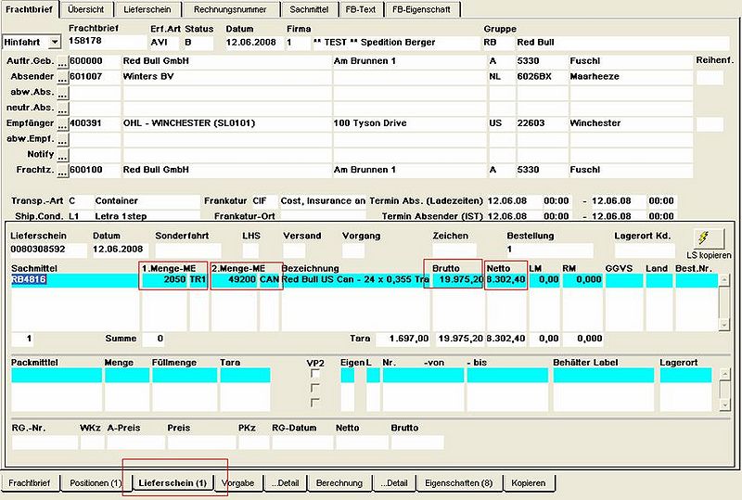Open the Übersicht tab
The width and height of the screenshot is (742, 500).
point(85,9)
